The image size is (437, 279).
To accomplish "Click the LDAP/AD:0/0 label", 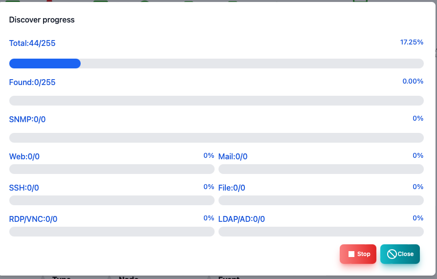I will [241, 219].
